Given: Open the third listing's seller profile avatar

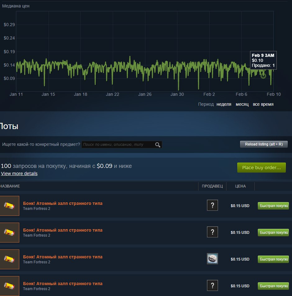Looking at the screenshot, I should coord(212,259).
